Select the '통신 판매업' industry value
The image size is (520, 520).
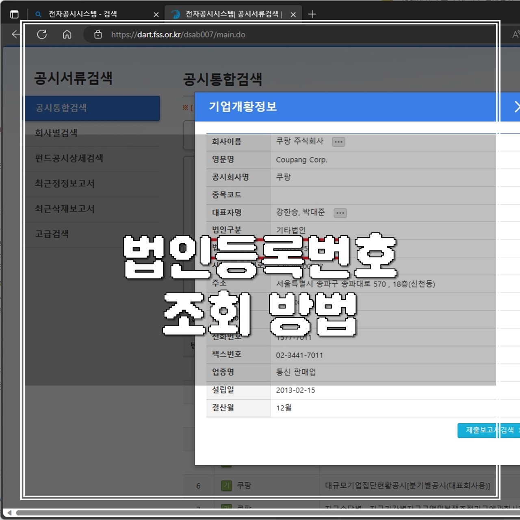[x=296, y=372]
